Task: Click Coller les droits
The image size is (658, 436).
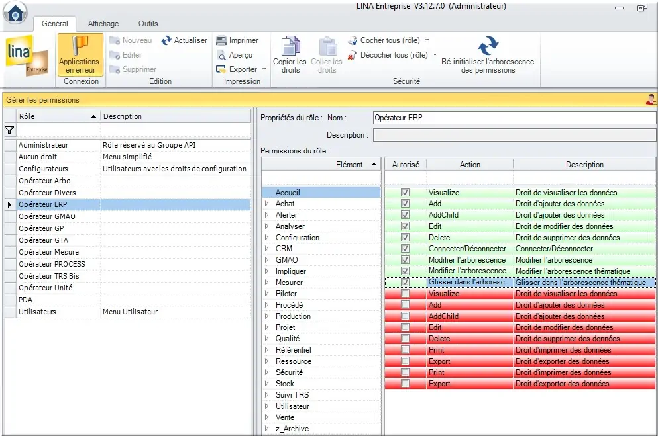Action: point(327,55)
